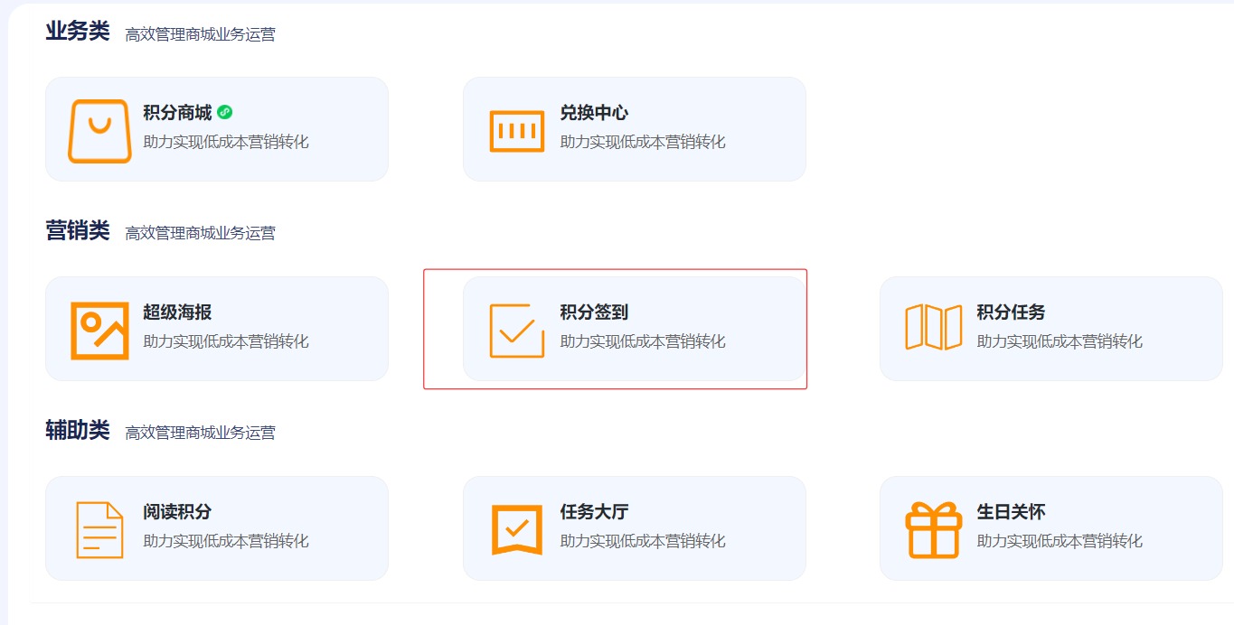Open the 积分商城 card title

[177, 113]
